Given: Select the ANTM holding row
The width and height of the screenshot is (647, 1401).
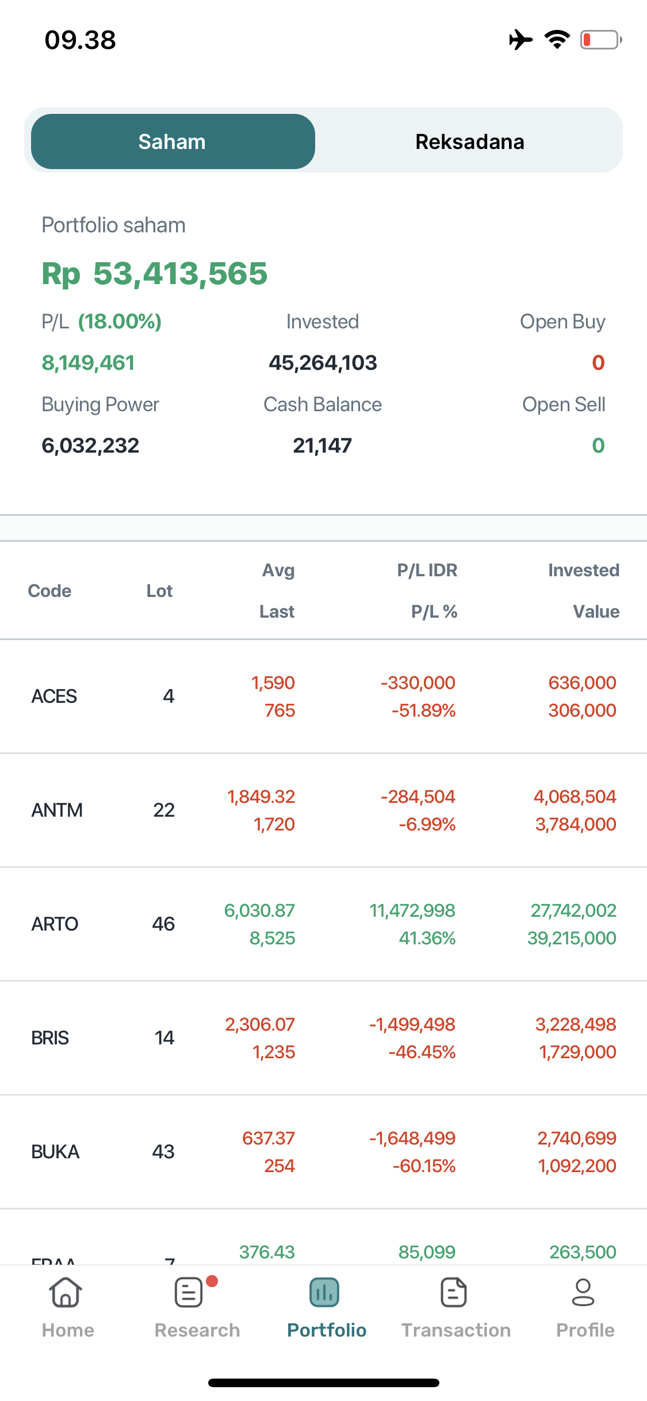Looking at the screenshot, I should point(323,810).
